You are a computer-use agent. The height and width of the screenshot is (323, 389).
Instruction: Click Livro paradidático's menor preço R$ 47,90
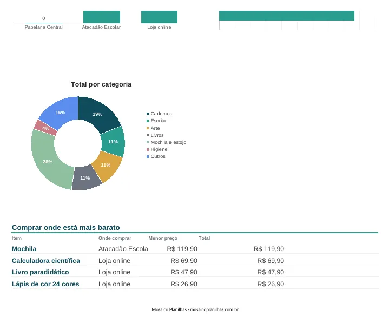click(x=184, y=272)
